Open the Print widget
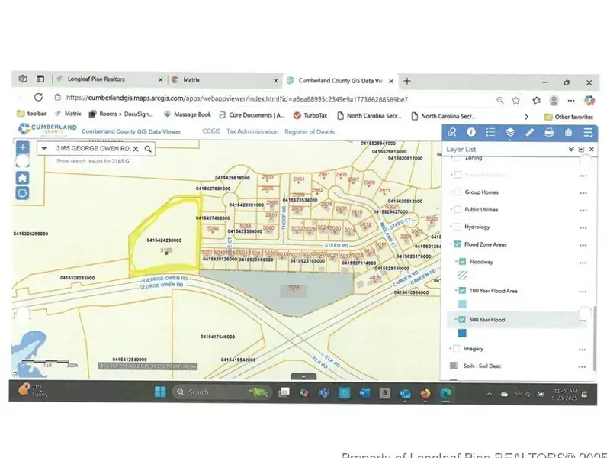 (x=549, y=132)
